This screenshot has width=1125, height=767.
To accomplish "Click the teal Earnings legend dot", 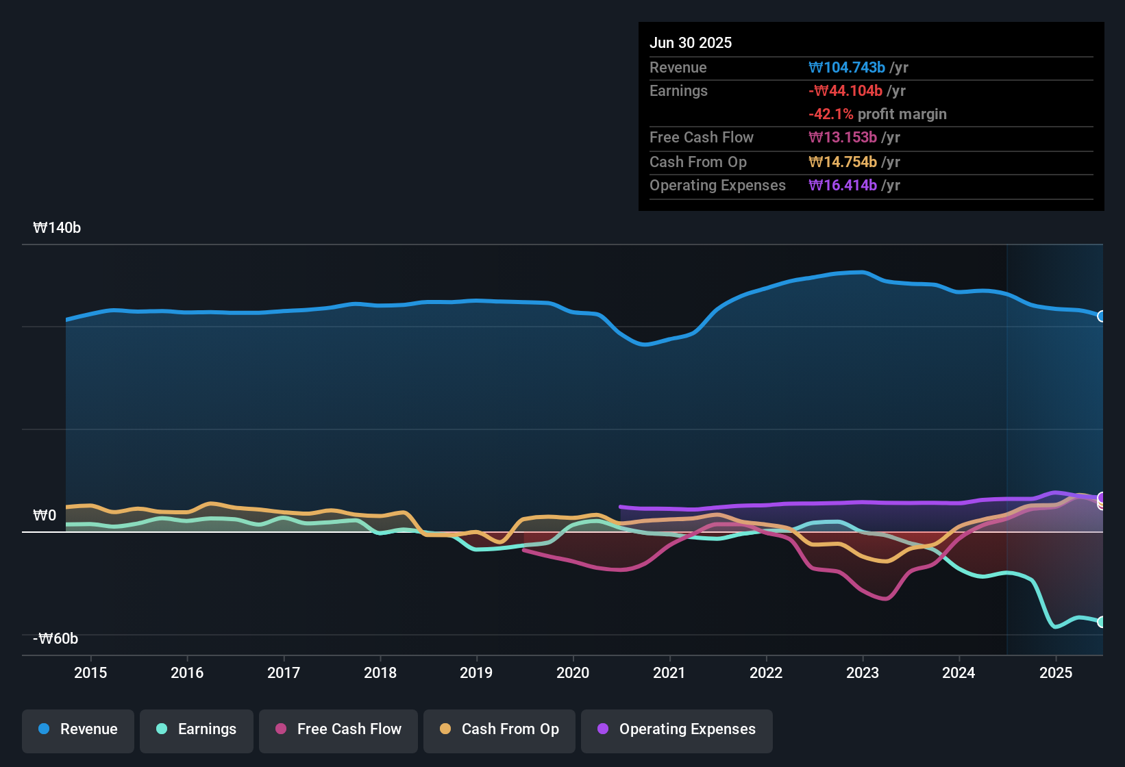I will (162, 729).
